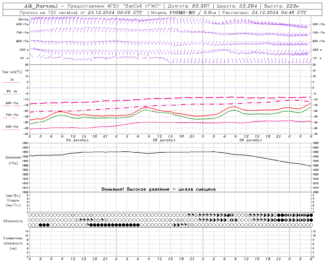Click the Модель COSMO-RU / 6.6км label
The width and height of the screenshot is (326, 261).
click(183, 12)
